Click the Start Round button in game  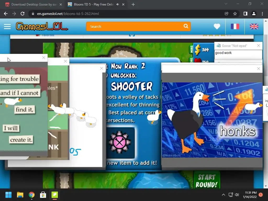pyautogui.click(x=206, y=181)
